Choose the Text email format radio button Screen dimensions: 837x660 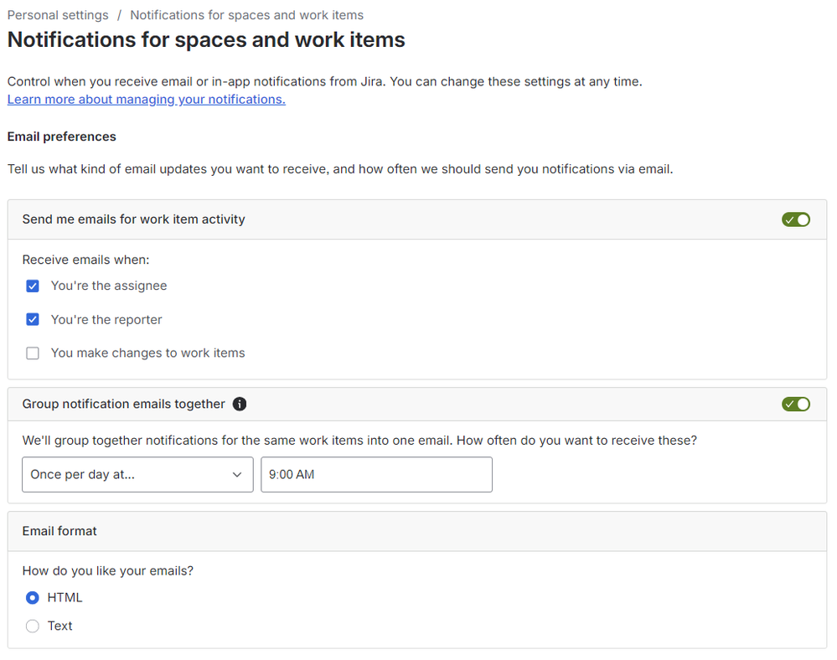tap(33, 626)
